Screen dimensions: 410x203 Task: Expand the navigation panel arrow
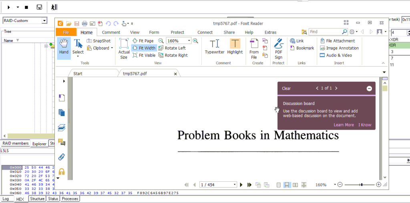point(64,81)
